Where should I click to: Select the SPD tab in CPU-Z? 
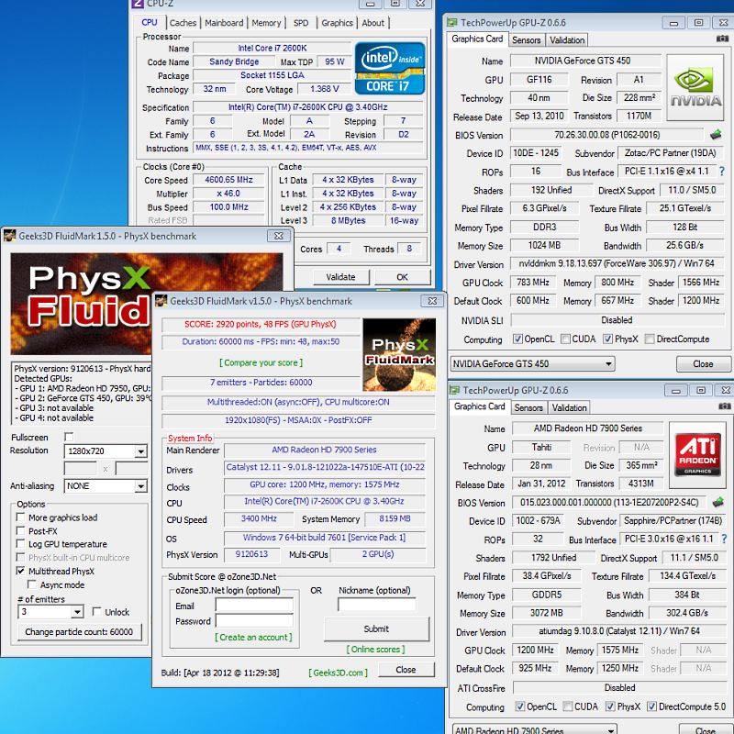[301, 23]
